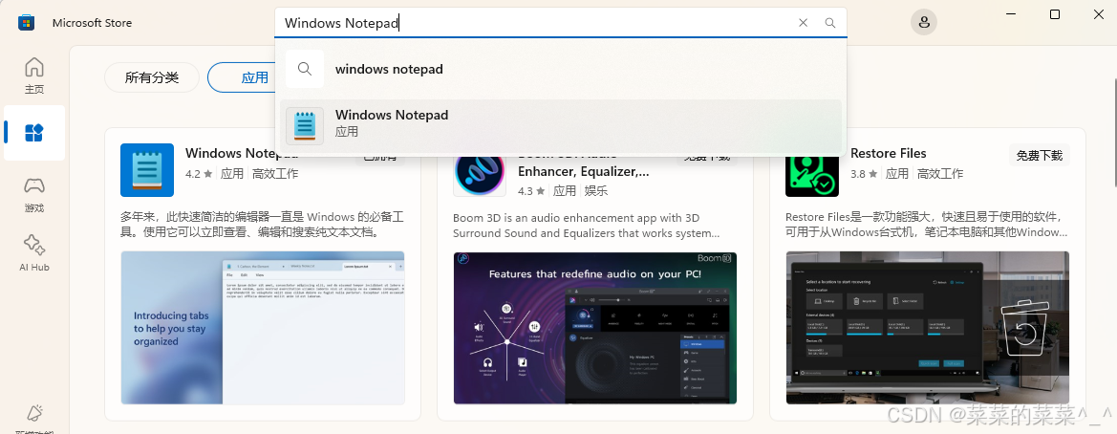Screen dimensions: 1117x434
Task: Click 高效工作 label on the Restore Files card
Action: coord(939,173)
